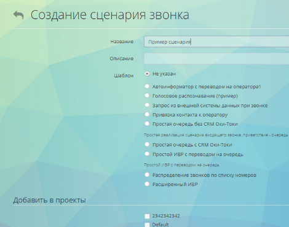This screenshot has width=289, height=227.
Task: Select 'Распределение звонков по списку номеров'
Action: (147, 175)
